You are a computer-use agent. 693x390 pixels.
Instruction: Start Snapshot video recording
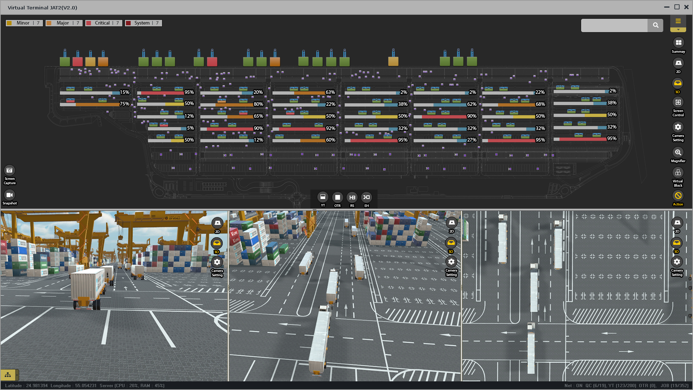[x=10, y=195]
